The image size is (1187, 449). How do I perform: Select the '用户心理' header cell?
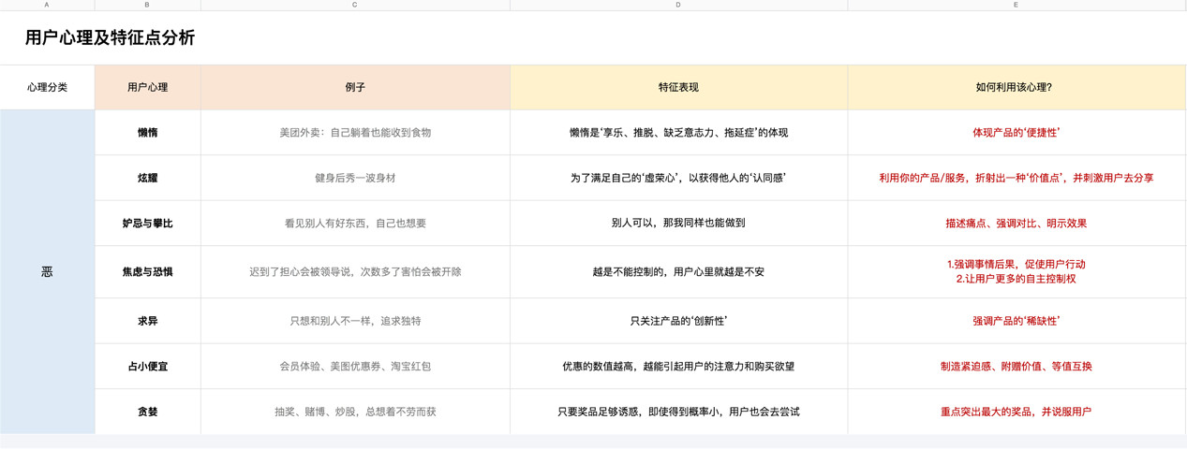147,87
